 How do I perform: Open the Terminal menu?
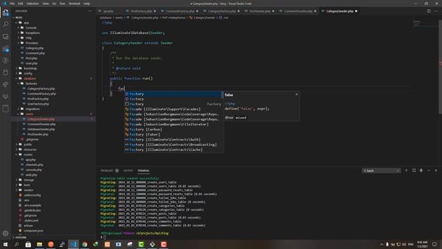pos(75,3)
